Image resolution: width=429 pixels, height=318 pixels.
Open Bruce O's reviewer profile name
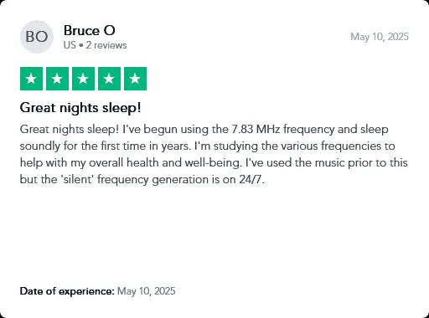90,30
